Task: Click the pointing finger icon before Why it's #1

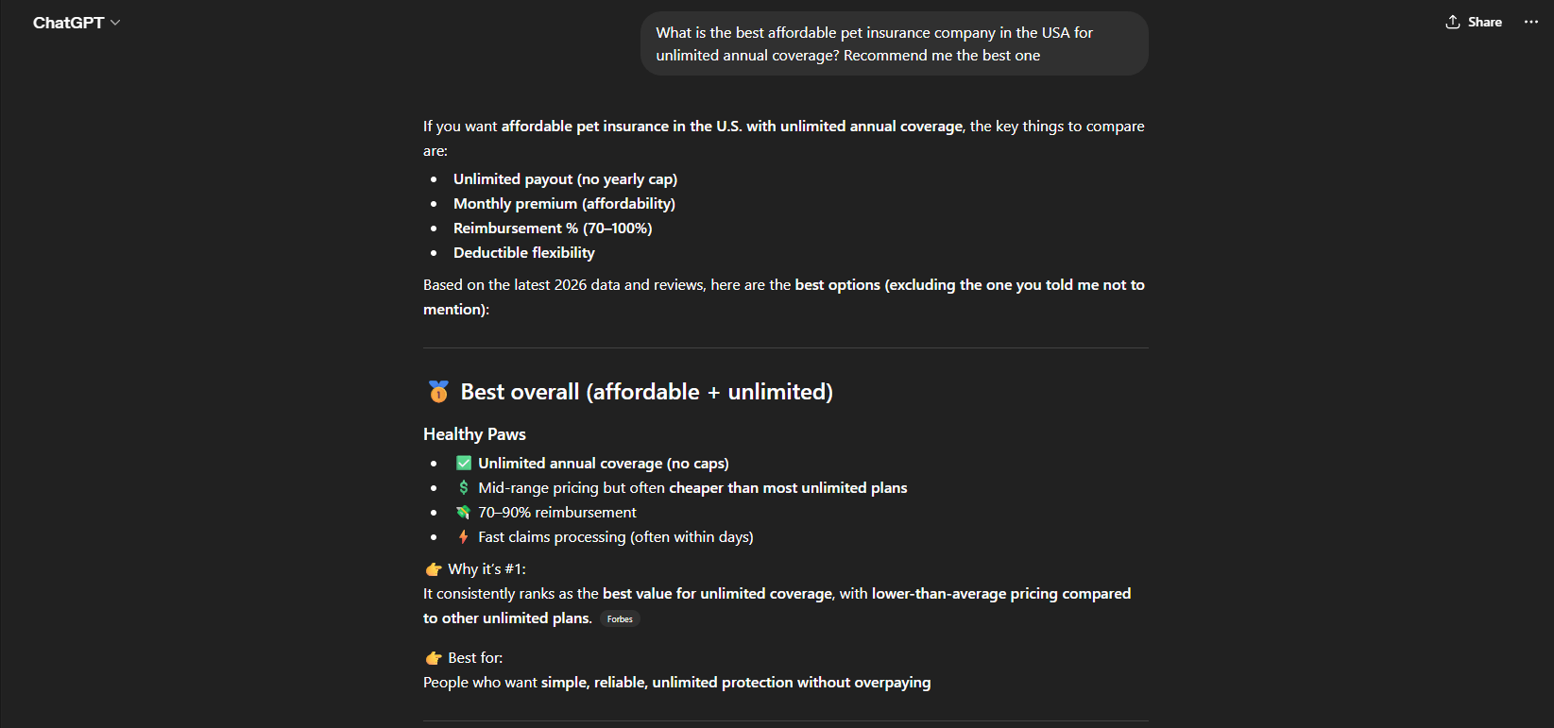Action: 432,568
